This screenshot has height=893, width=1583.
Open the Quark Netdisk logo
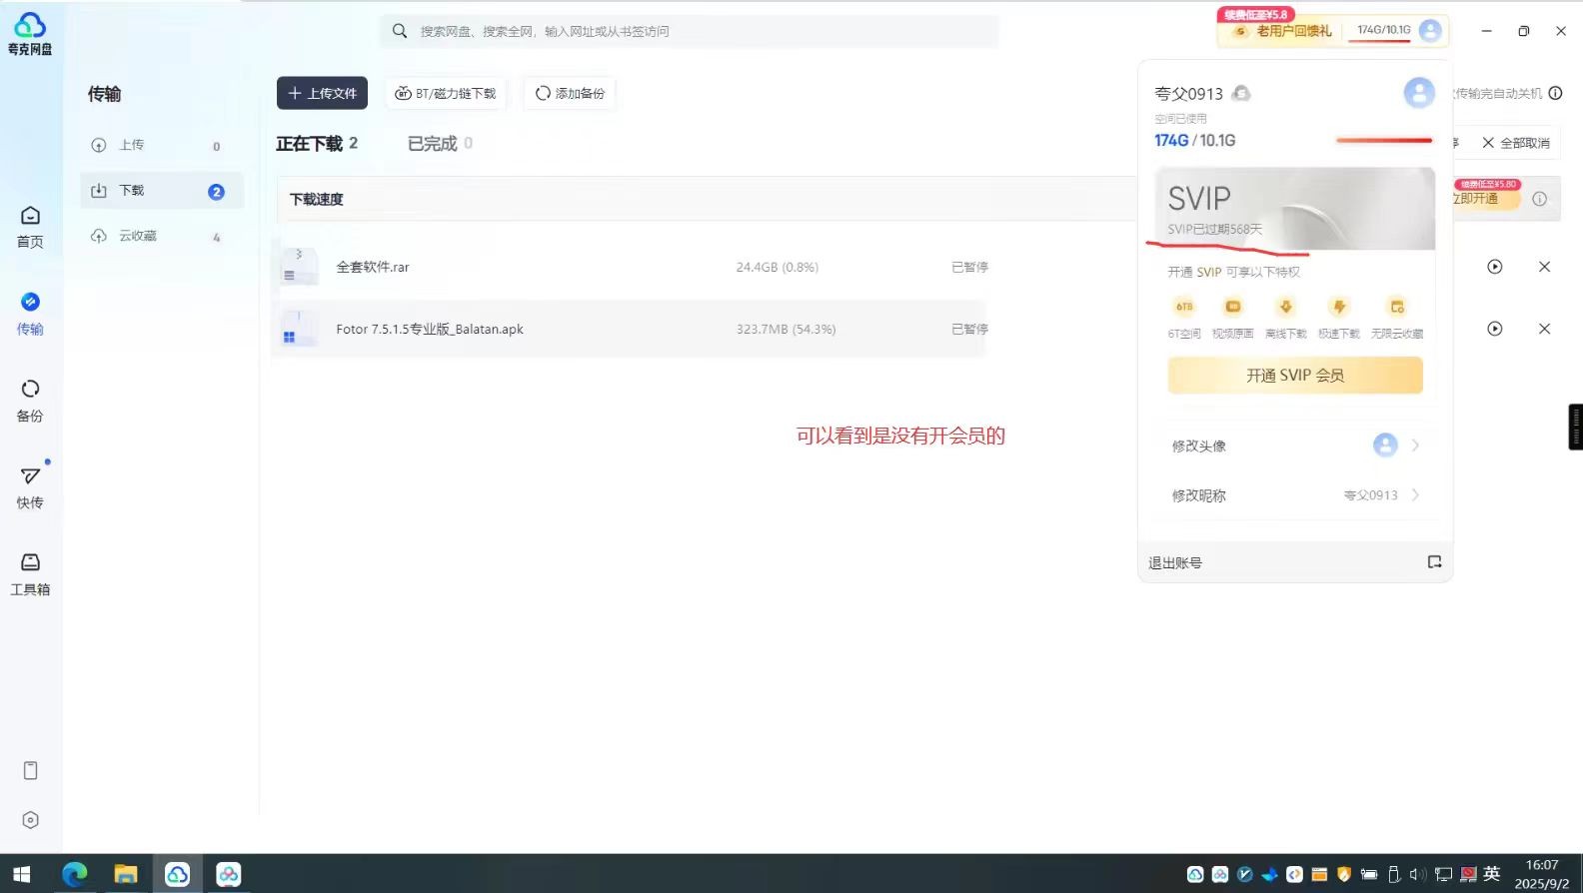(x=30, y=34)
